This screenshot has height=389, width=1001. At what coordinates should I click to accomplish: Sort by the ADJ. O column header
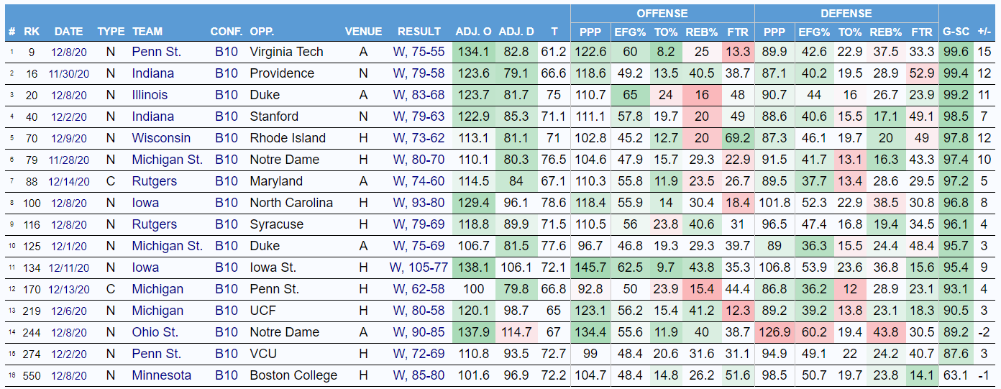tap(474, 32)
